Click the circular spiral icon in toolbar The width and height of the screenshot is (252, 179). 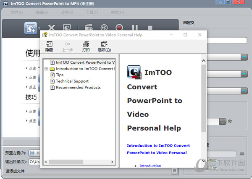click(x=104, y=27)
